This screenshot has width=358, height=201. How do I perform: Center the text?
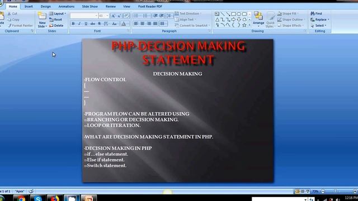click(x=143, y=23)
